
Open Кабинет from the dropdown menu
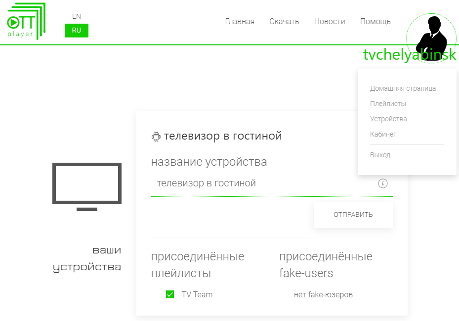click(383, 135)
